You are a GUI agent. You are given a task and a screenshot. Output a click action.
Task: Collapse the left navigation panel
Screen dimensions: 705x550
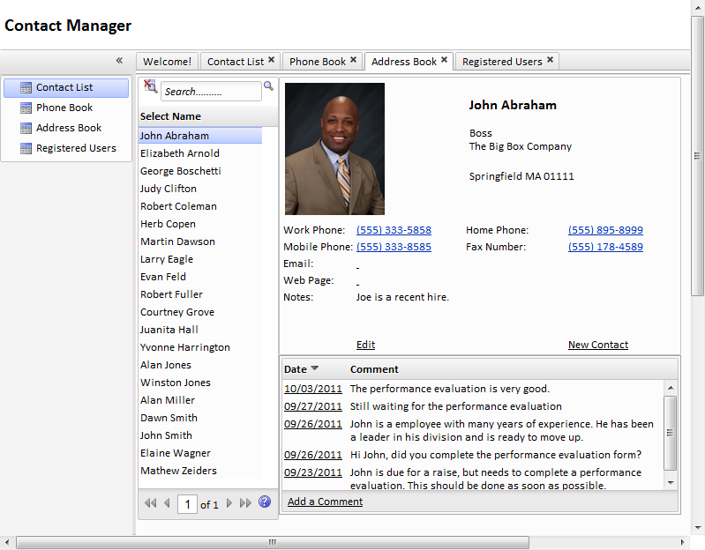click(x=119, y=60)
